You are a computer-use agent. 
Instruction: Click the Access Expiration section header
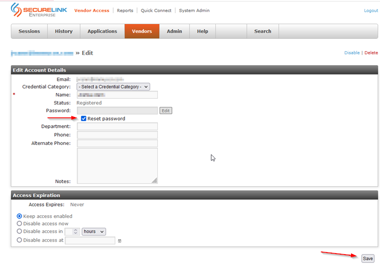point(194,195)
